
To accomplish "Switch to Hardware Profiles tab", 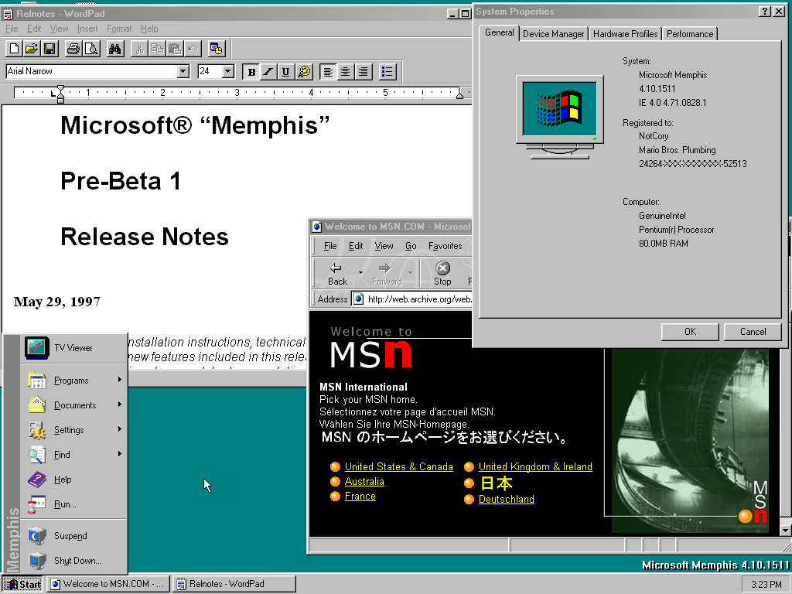I will 625,34.
